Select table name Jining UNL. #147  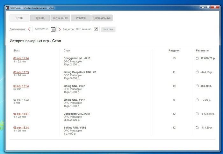pyautogui.click(x=74, y=100)
